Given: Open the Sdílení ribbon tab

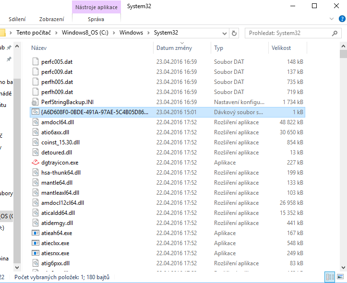Looking at the screenshot, I should 17,19.
